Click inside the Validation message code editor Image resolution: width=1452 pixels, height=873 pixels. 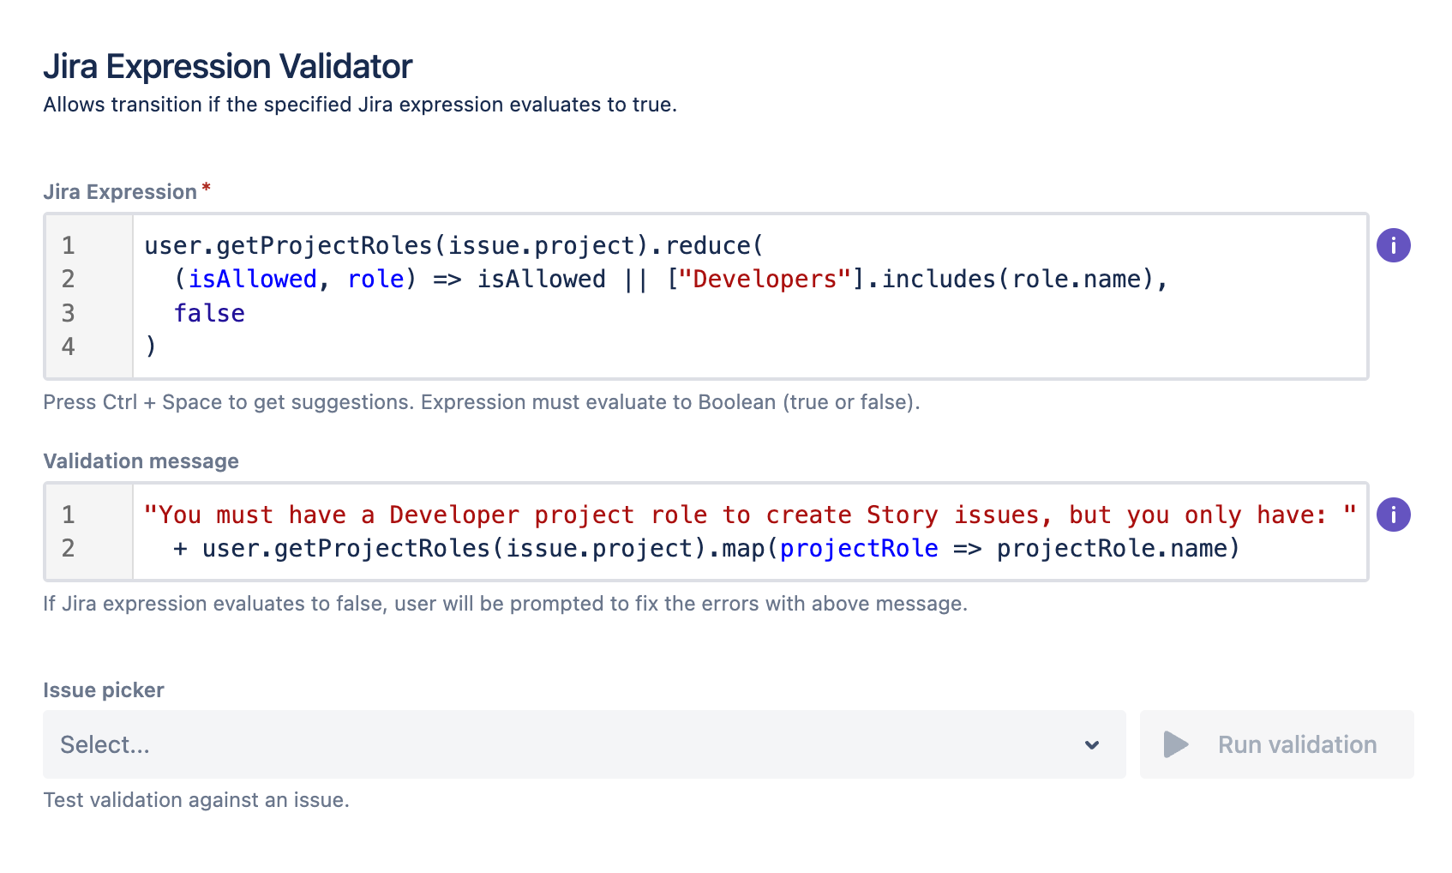tap(706, 532)
